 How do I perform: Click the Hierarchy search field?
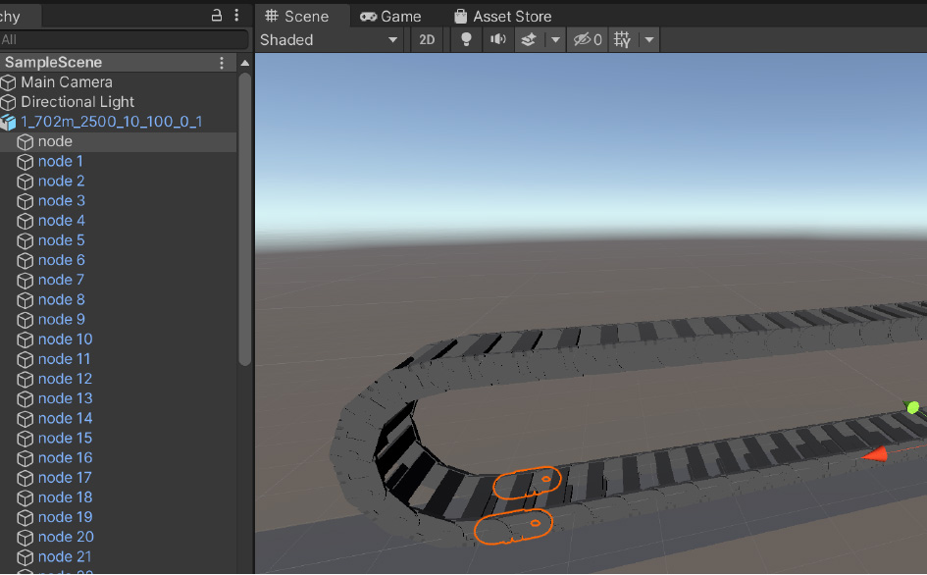tap(125, 39)
